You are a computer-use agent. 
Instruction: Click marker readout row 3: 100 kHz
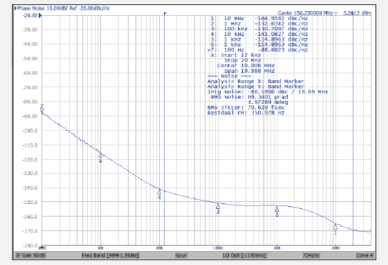[x=259, y=29]
